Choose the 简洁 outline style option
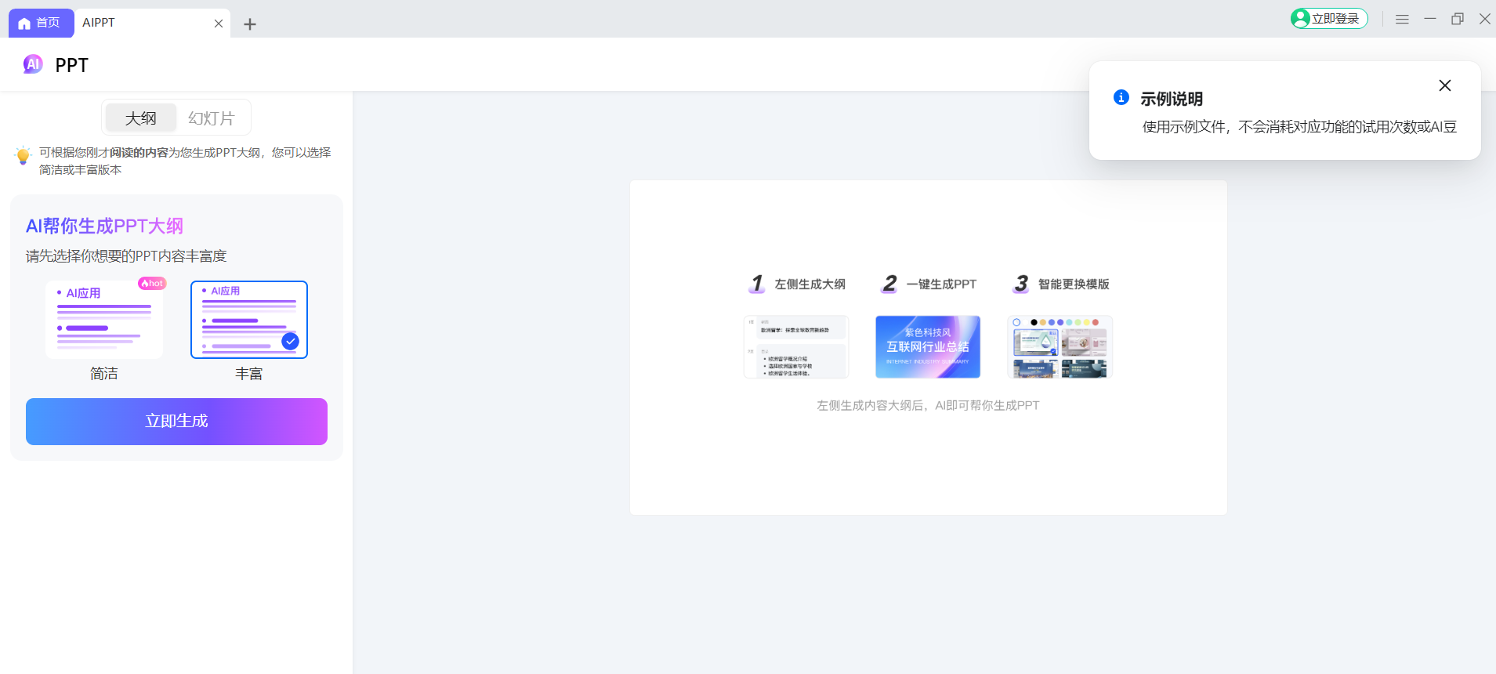The image size is (1496, 674). pos(104,320)
